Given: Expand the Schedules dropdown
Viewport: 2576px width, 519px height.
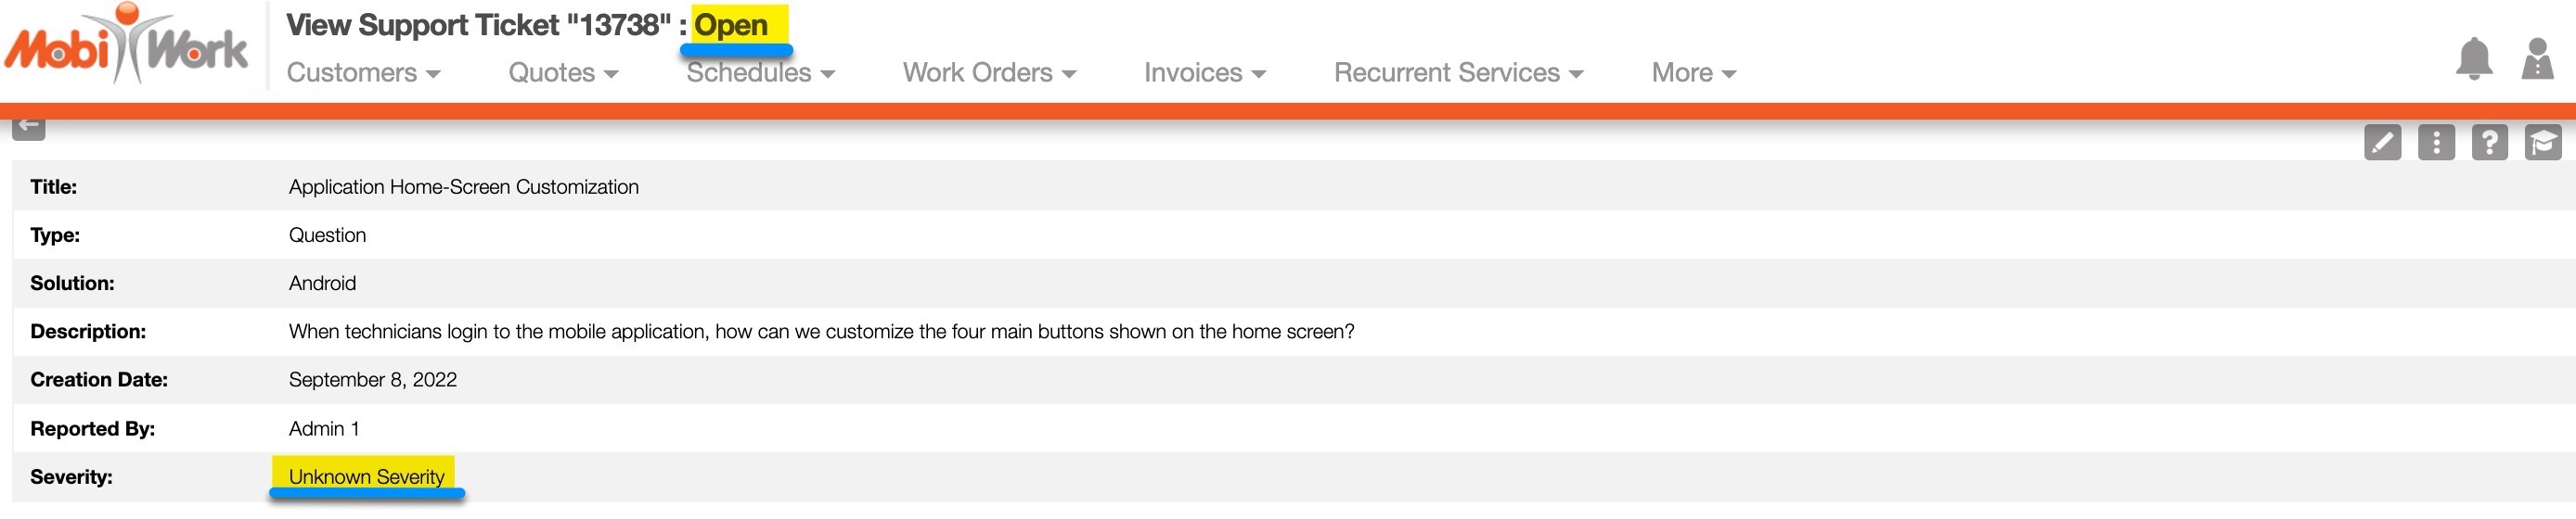Looking at the screenshot, I should [x=760, y=73].
